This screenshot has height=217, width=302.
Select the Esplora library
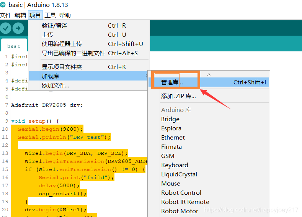tap(209, 128)
